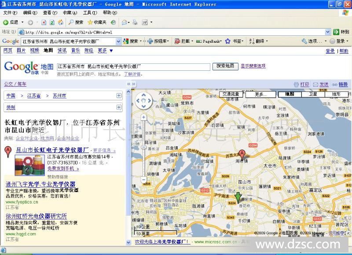Switch to the Map (地图) view button
The image size is (352, 255).
click(x=290, y=94)
